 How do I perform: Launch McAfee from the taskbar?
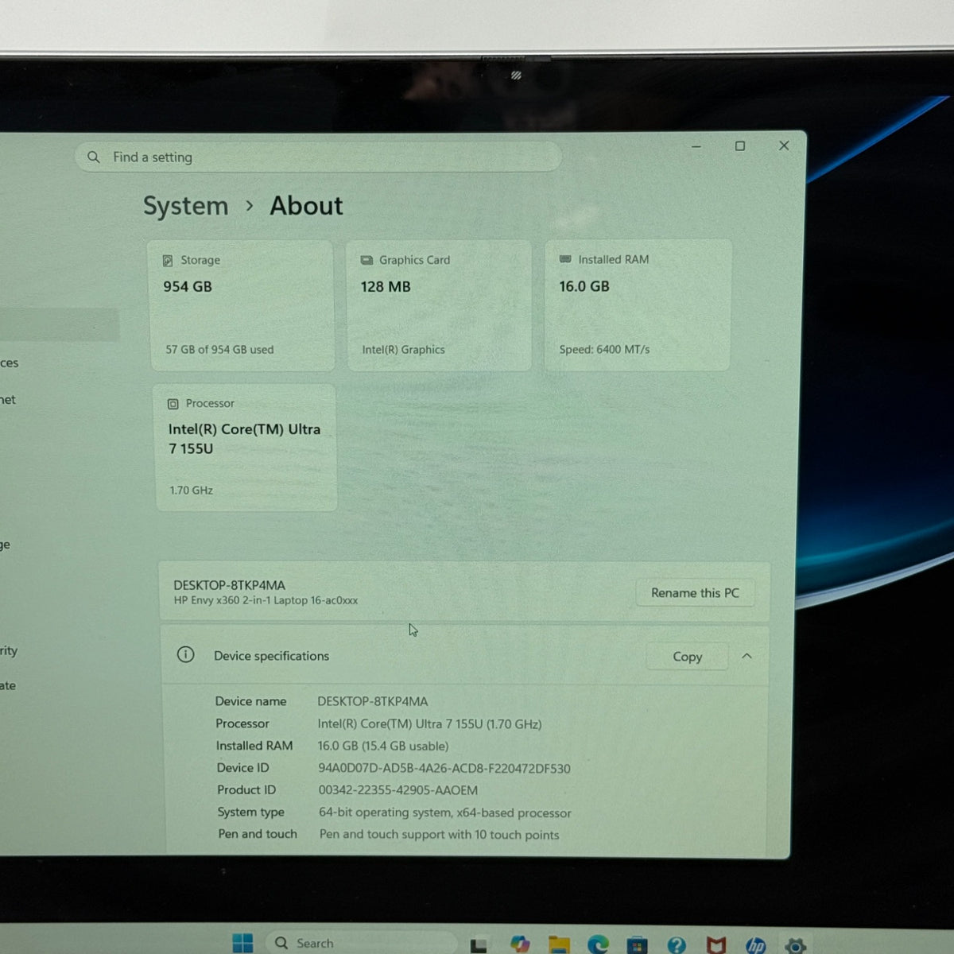(x=716, y=944)
